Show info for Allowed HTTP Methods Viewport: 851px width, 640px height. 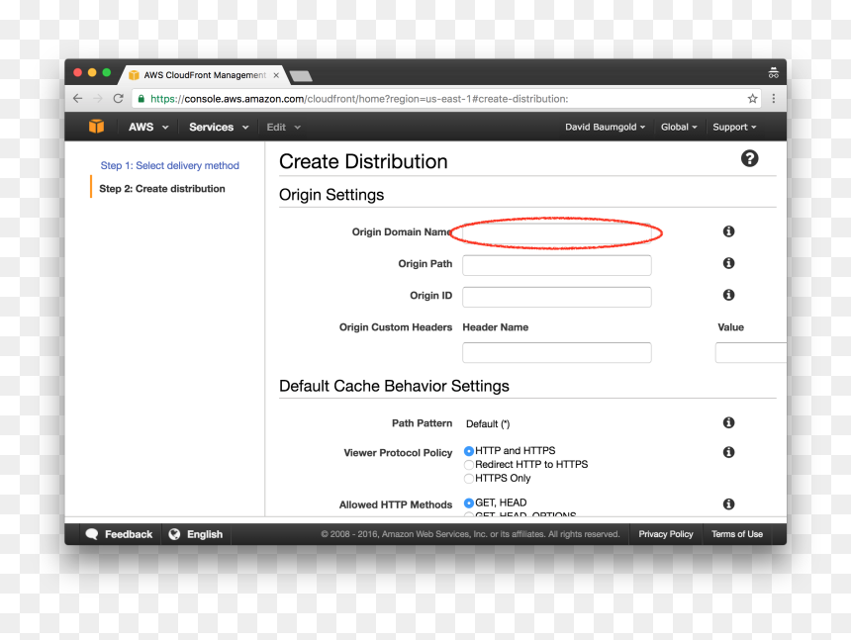[x=728, y=503]
